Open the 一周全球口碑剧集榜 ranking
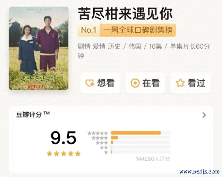This screenshot has height=177, width=222. [x=138, y=30]
